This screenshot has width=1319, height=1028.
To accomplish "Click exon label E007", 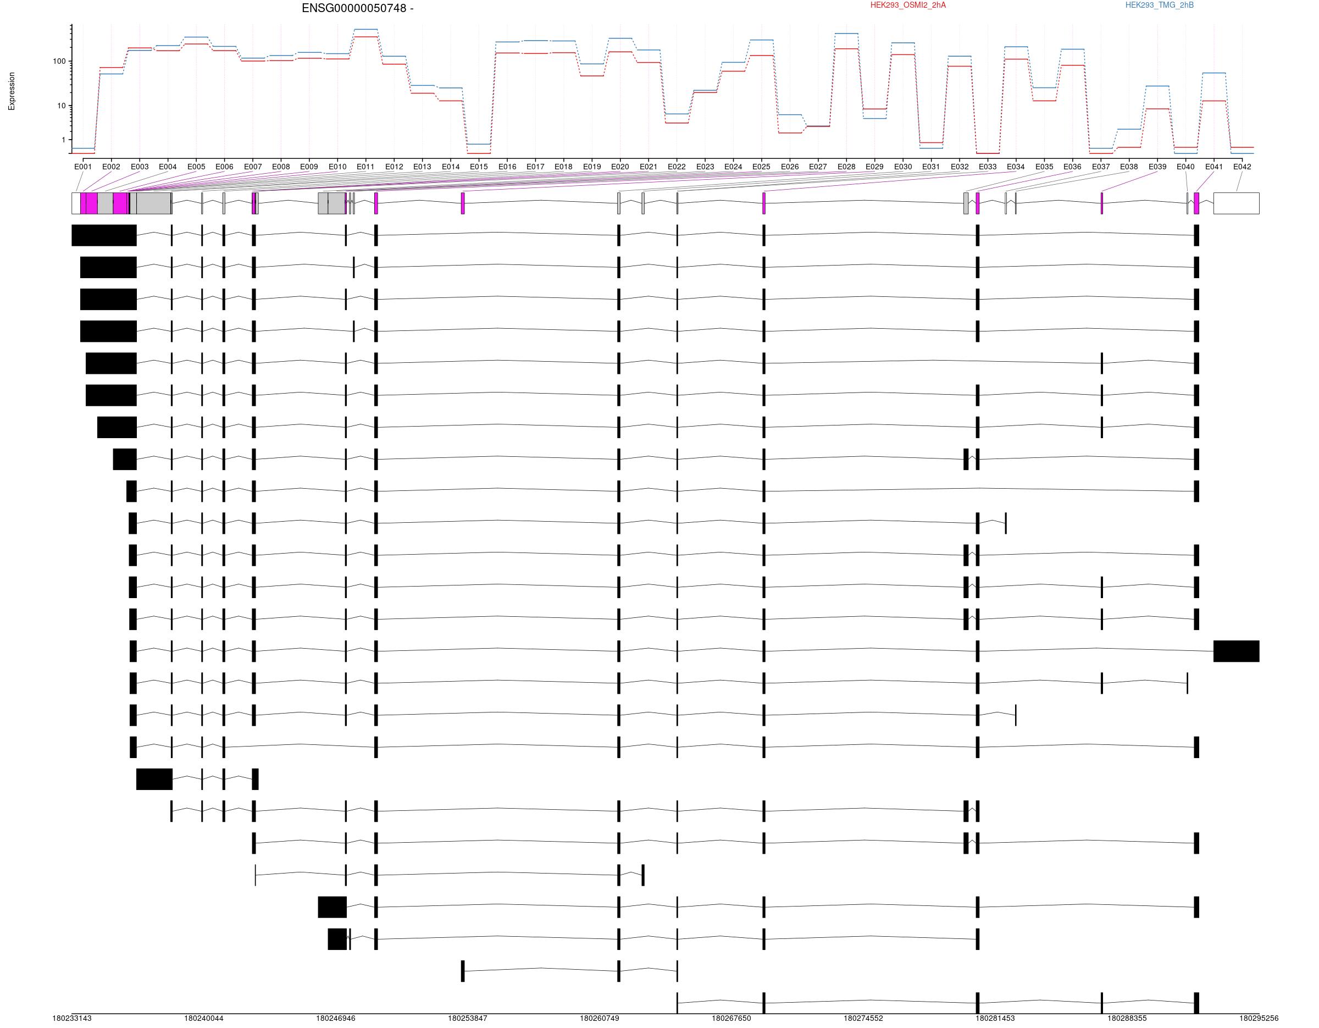I will (253, 167).
